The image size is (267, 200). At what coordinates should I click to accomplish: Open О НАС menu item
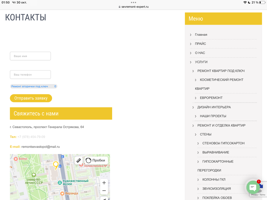(200, 53)
